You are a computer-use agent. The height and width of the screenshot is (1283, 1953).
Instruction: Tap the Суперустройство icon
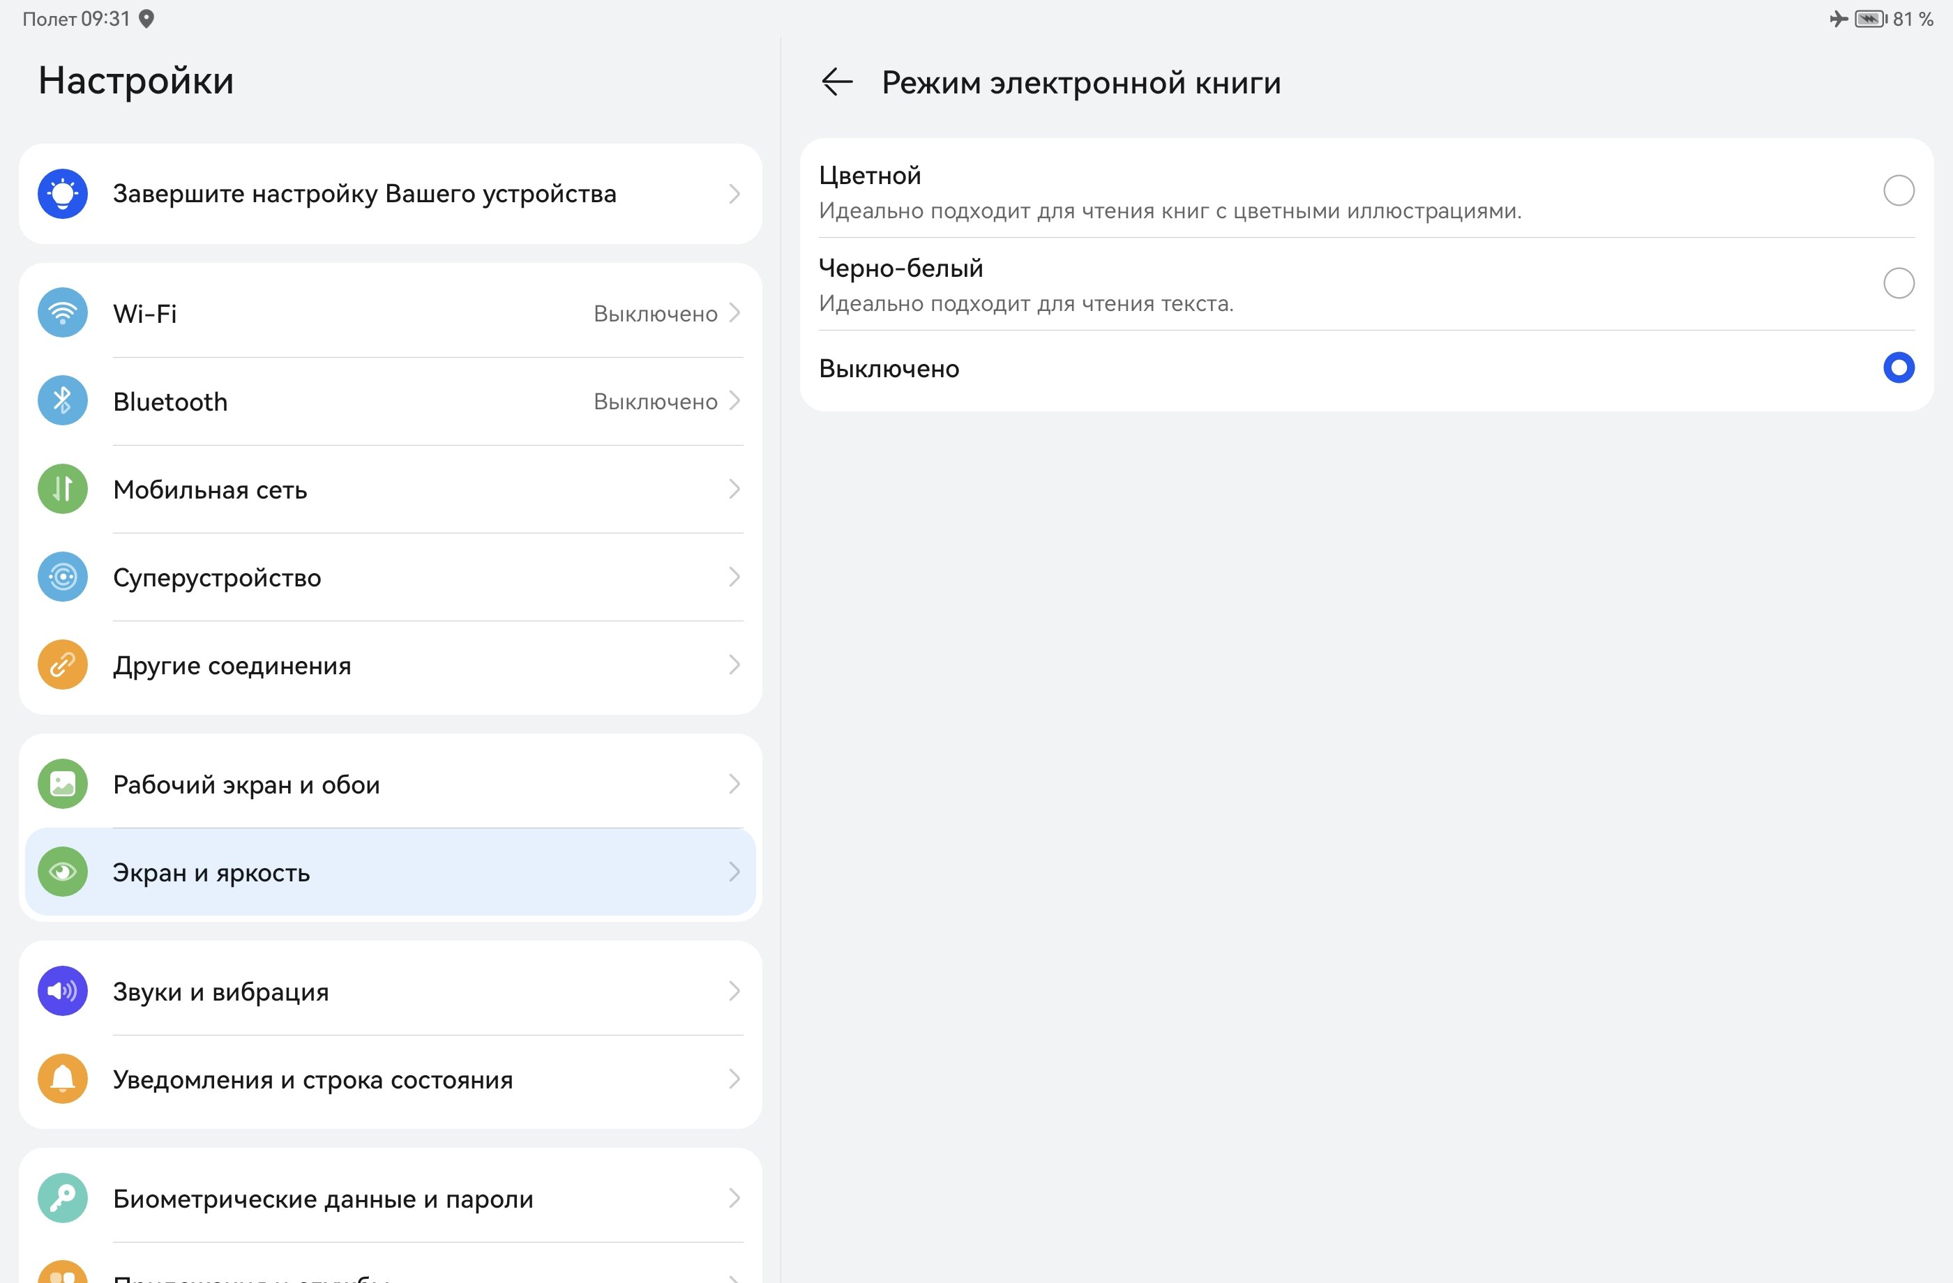62,577
